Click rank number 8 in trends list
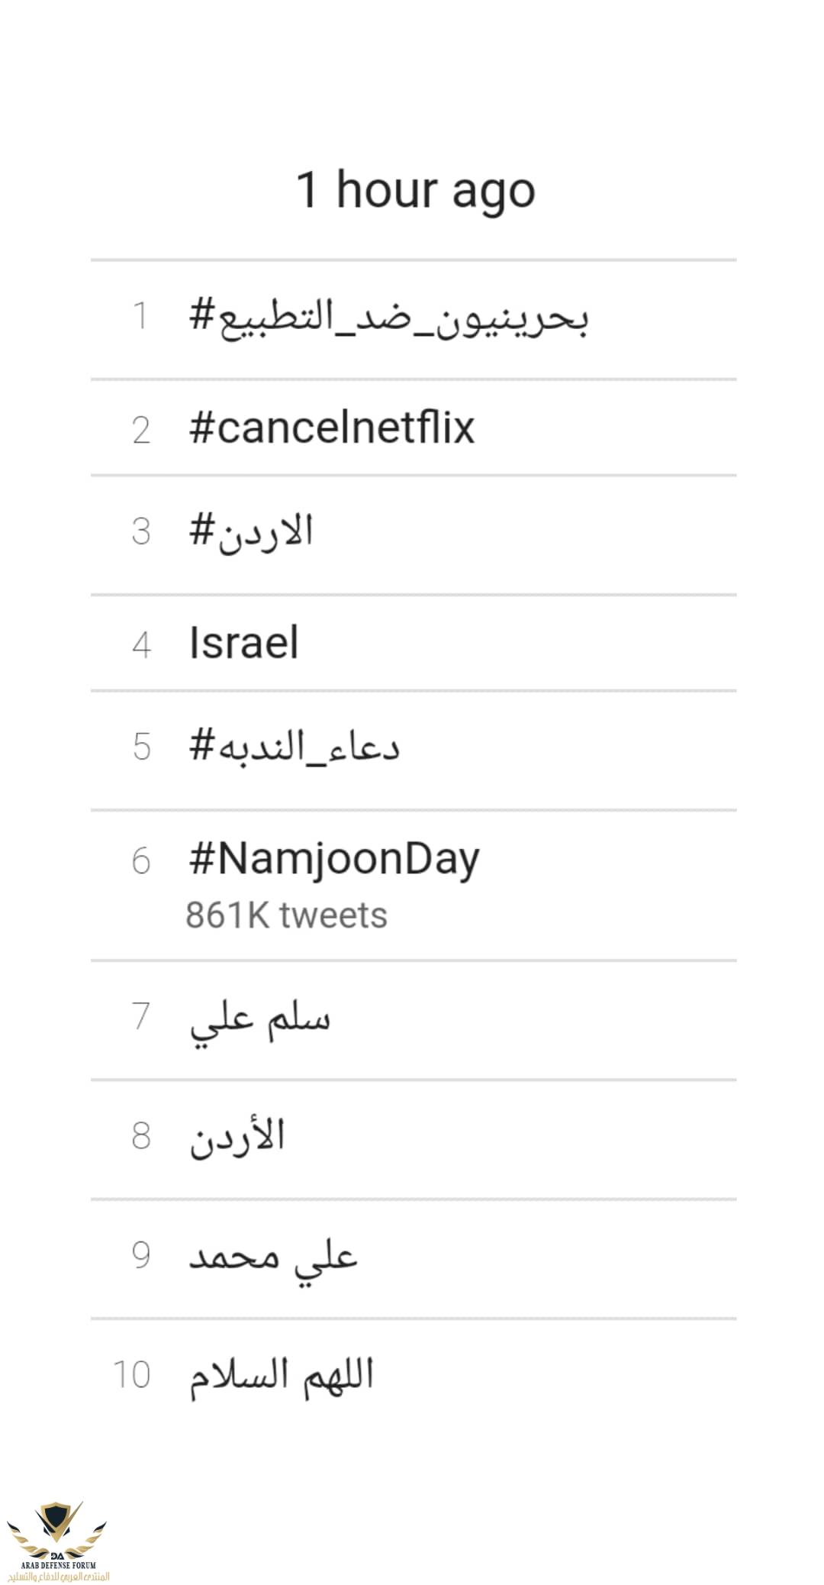The width and height of the screenshot is (824, 1585). coord(141,1136)
